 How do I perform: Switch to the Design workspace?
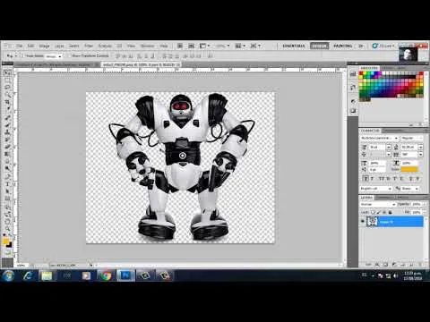tap(319, 46)
